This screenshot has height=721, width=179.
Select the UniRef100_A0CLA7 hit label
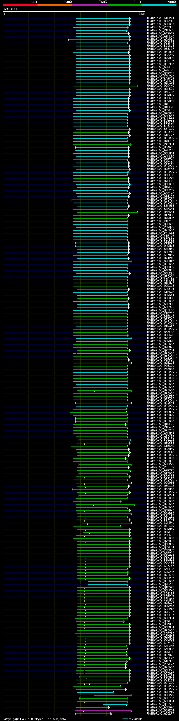point(161,714)
